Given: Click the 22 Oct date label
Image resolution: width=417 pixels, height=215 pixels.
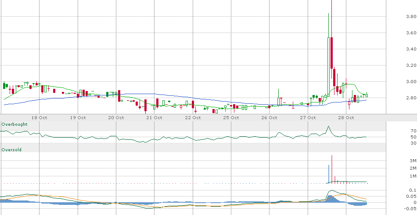Looking at the screenshot, I should click(193, 117).
